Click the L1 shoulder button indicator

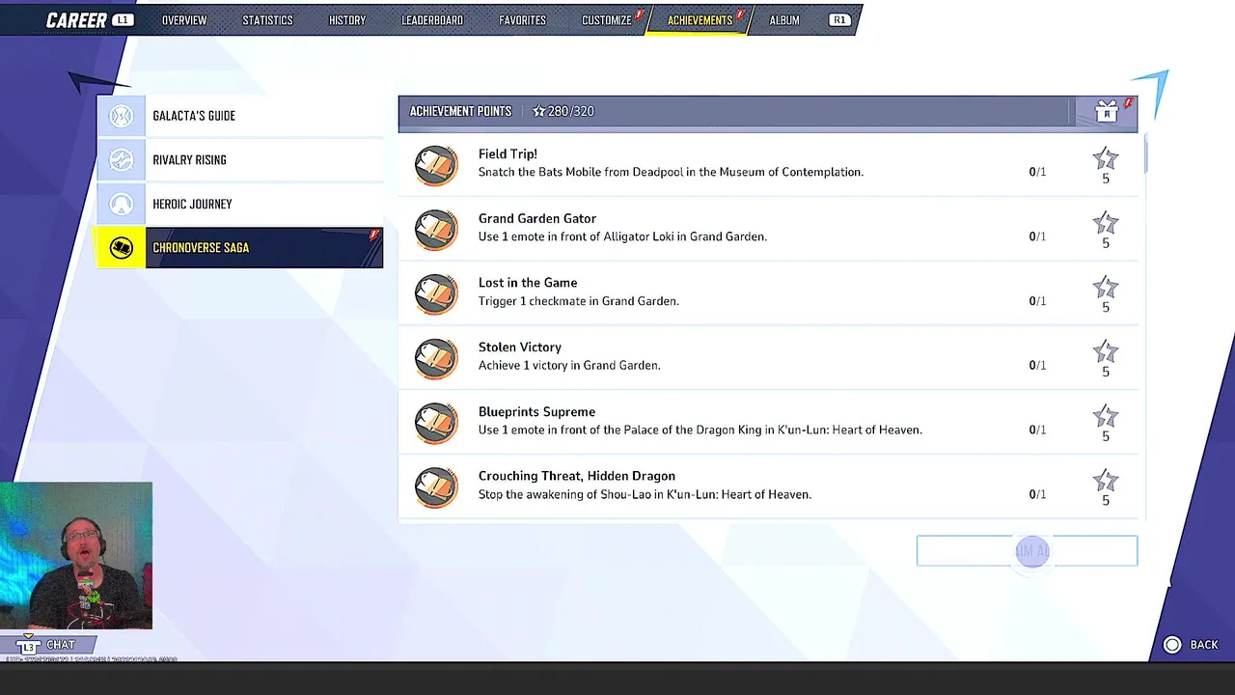123,20
